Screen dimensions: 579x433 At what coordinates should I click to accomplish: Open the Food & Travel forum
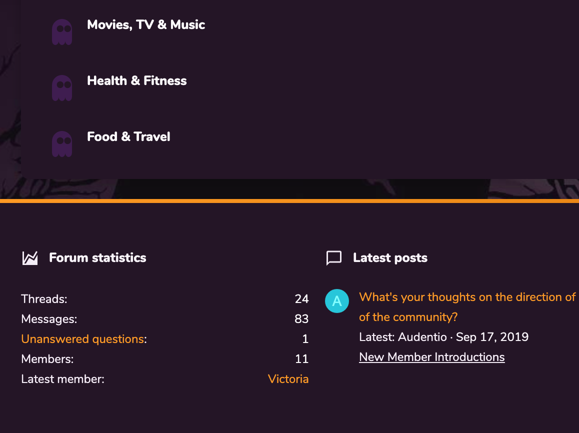[128, 136]
